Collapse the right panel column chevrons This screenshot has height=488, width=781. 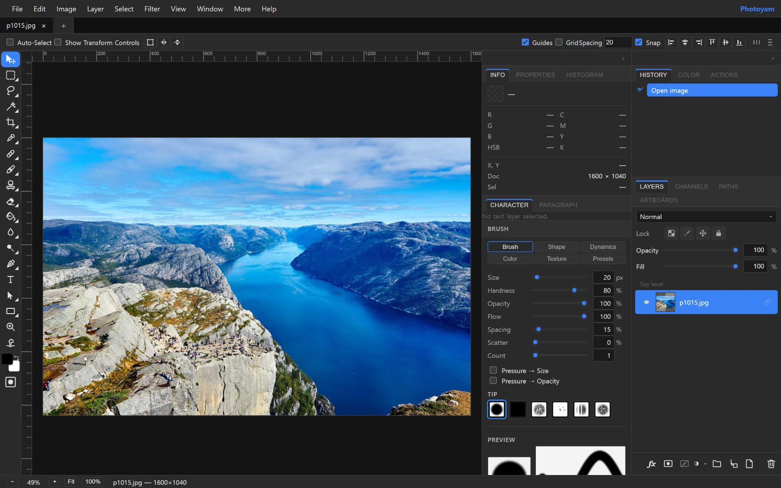point(773,58)
